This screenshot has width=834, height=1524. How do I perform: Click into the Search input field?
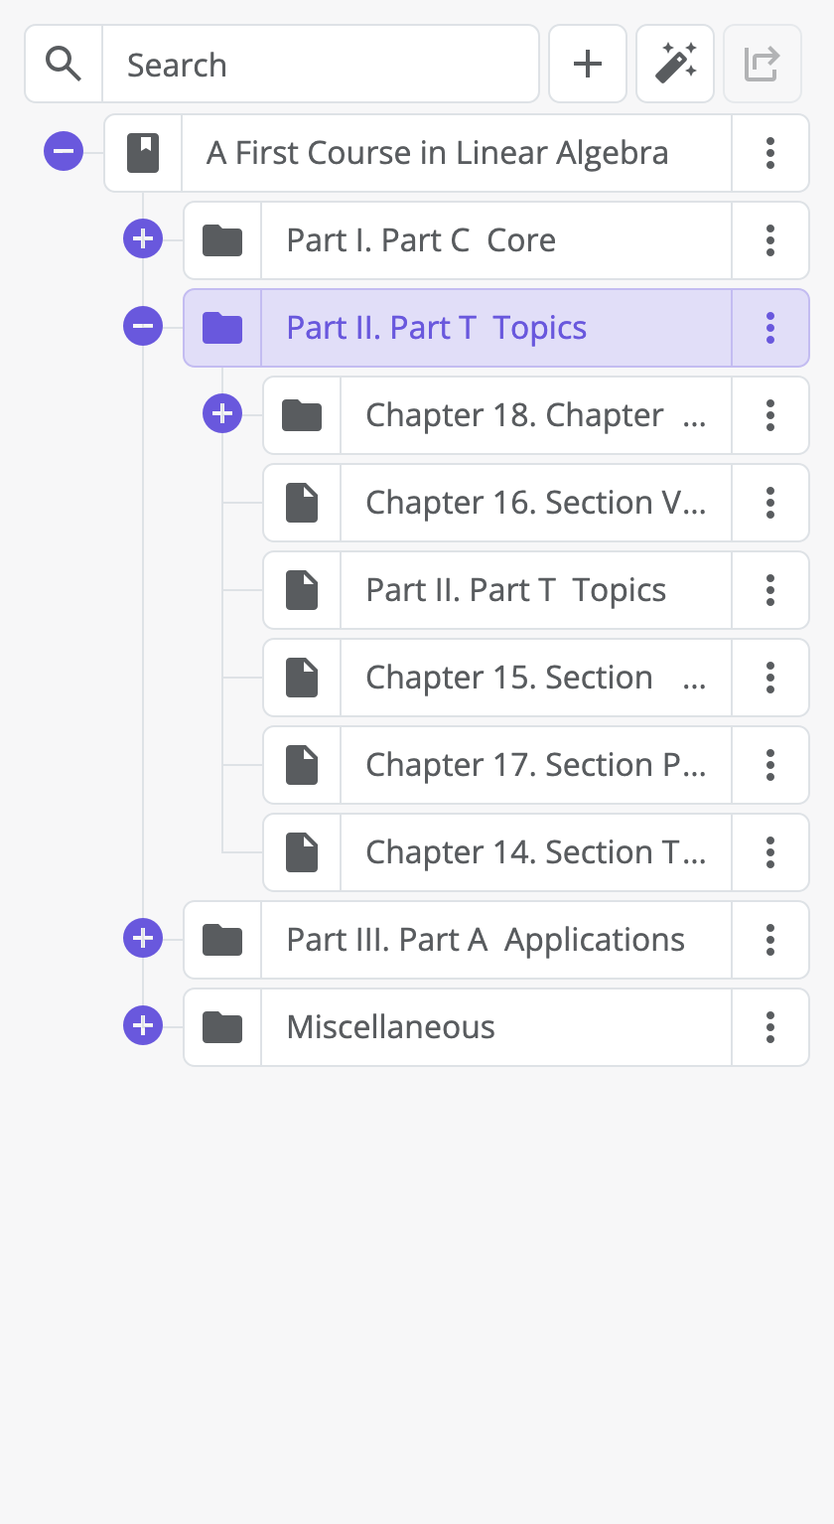point(320,65)
